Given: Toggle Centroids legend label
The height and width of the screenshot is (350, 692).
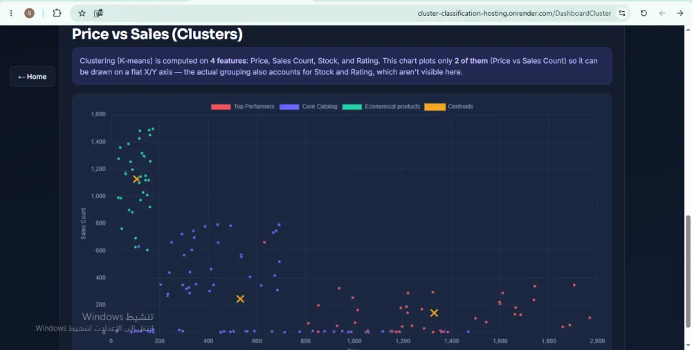Looking at the screenshot, I should [460, 107].
